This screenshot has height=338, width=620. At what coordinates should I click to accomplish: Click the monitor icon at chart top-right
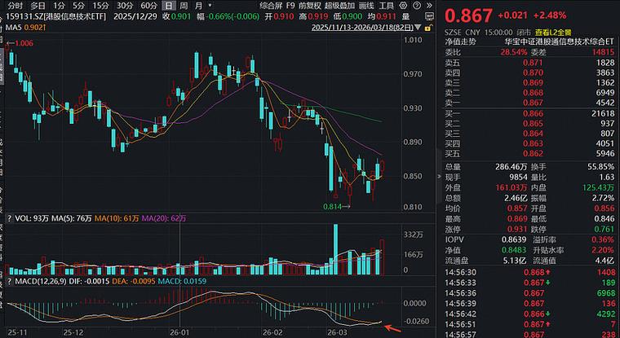pos(429,16)
